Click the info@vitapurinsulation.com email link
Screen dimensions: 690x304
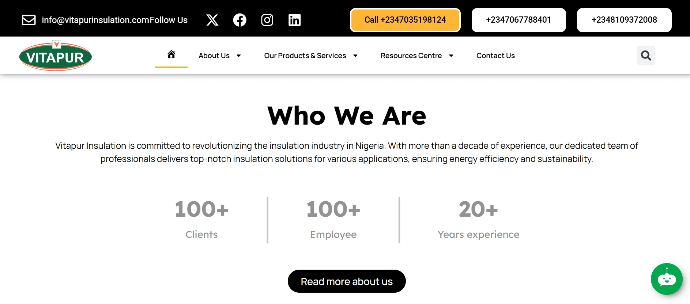pyautogui.click(x=95, y=20)
